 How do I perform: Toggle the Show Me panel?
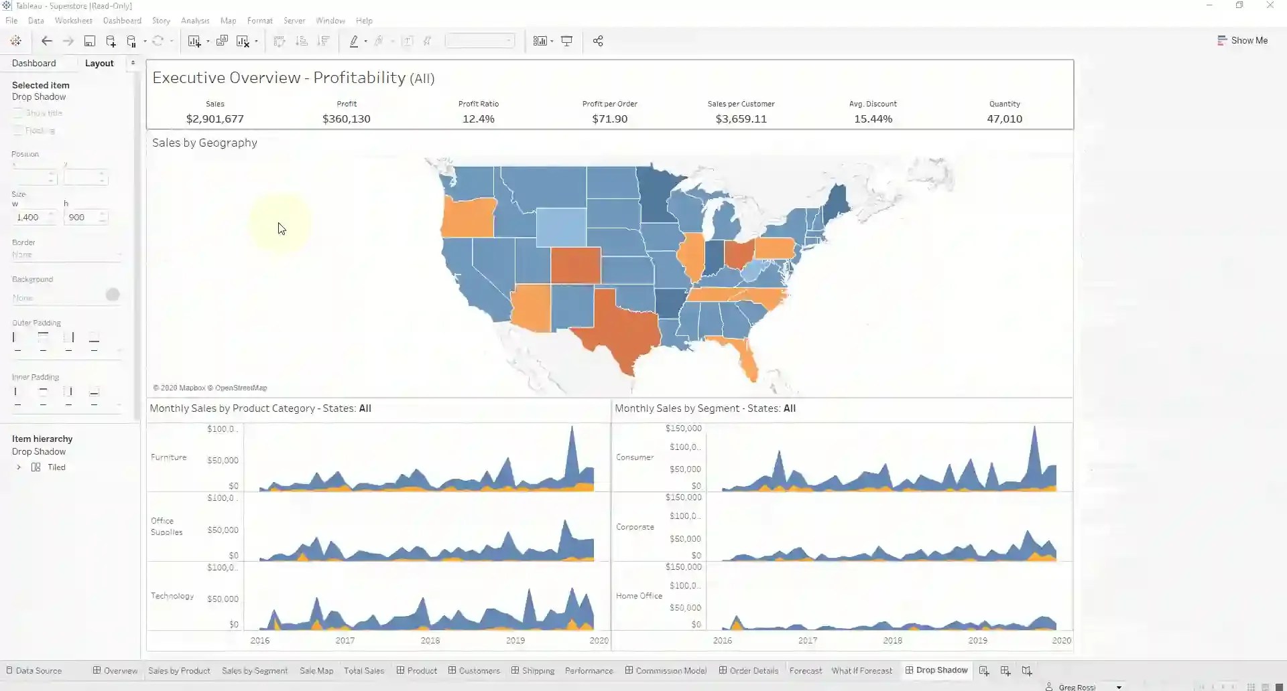(x=1243, y=40)
